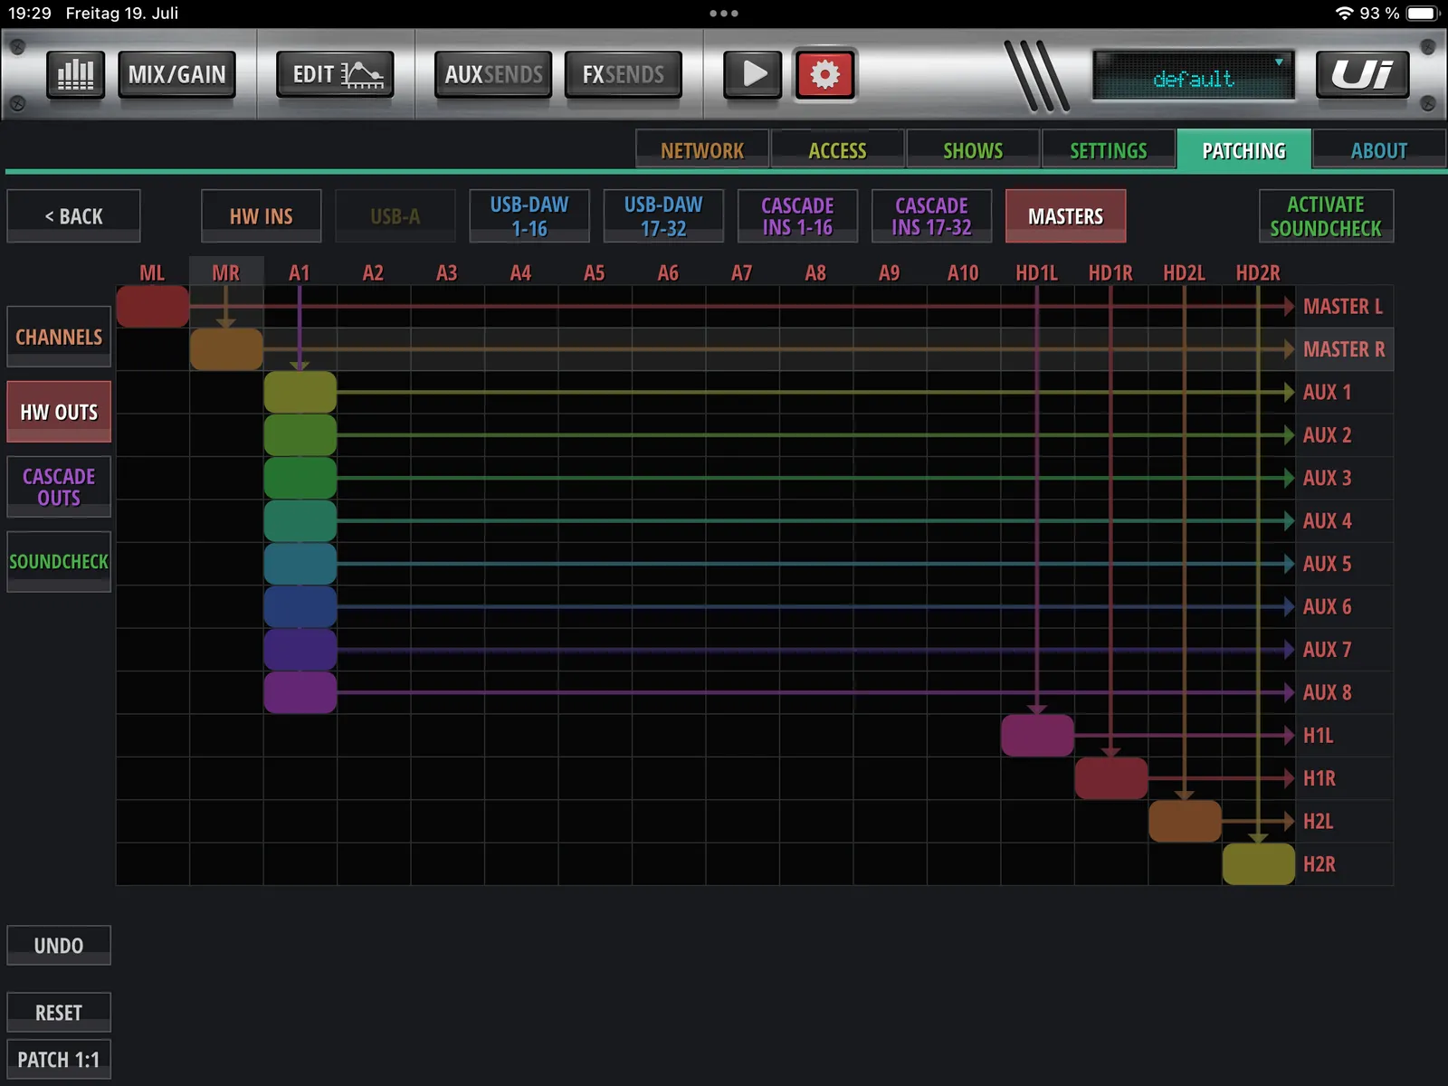Switch to the NETWORK tab
The height and width of the screenshot is (1086, 1448).
coord(702,150)
